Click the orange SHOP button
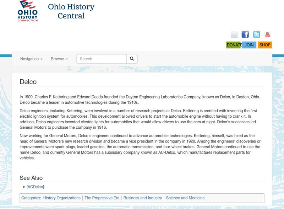 coord(265,45)
